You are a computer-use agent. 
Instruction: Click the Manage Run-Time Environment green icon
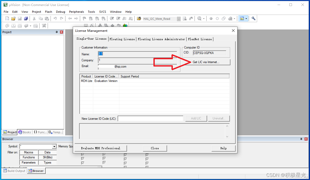[125, 25]
